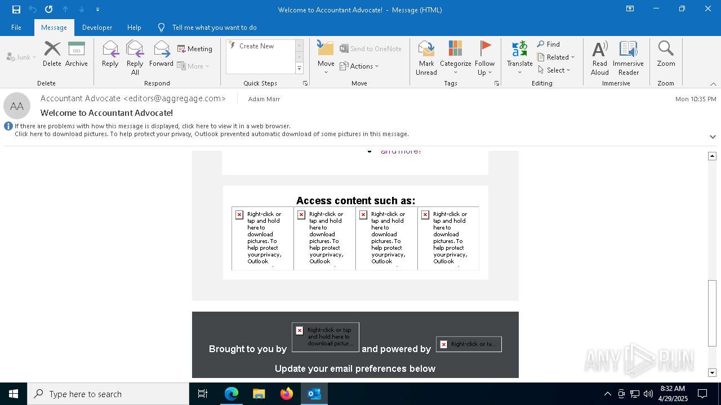Open Windows Start menu
721x405 pixels.
pos(14,394)
